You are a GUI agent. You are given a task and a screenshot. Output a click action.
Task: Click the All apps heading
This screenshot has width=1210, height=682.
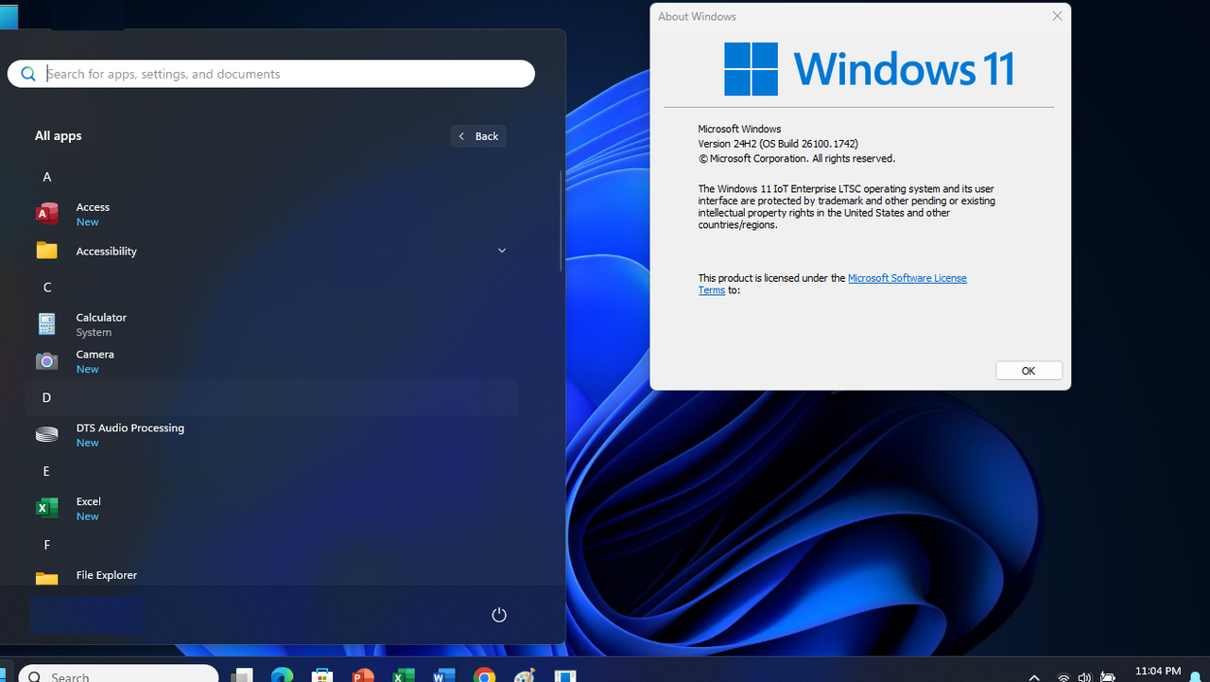click(59, 136)
